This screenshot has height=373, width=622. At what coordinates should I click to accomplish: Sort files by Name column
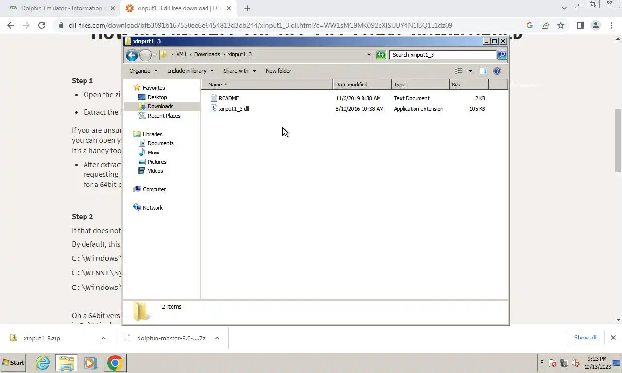coord(267,85)
